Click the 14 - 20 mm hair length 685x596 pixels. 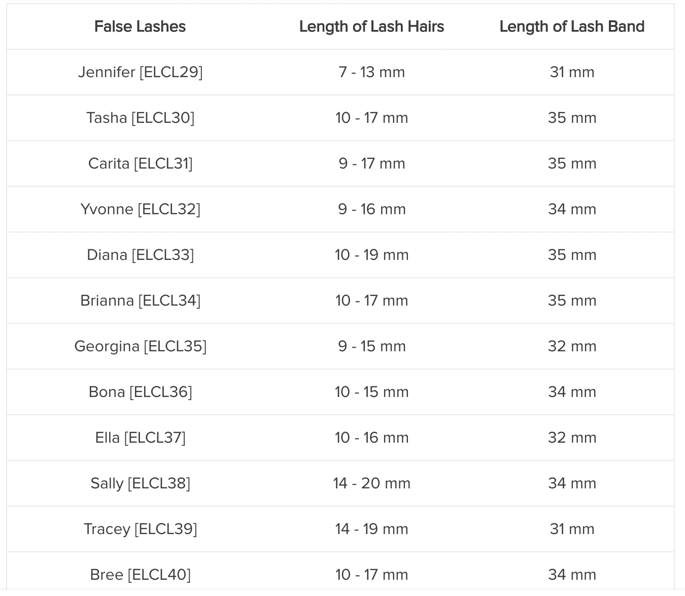coord(371,483)
